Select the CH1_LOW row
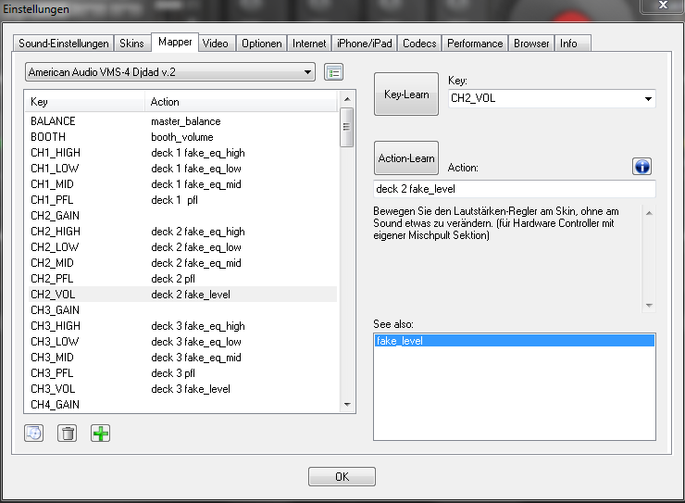Image resolution: width=685 pixels, height=503 pixels. coord(182,169)
